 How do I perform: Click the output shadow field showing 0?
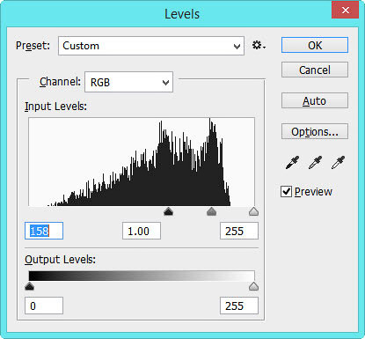point(44,306)
